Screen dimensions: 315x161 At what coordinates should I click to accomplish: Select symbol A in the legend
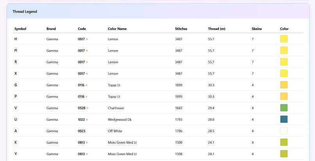16,131
